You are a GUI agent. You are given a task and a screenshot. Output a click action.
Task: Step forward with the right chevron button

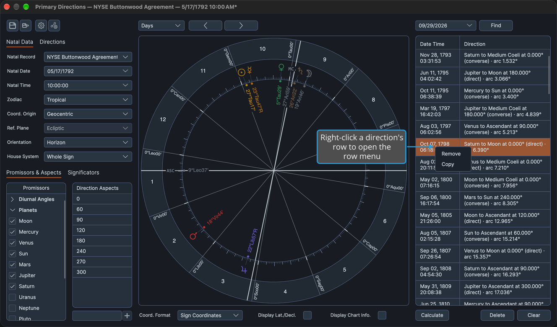point(241,26)
